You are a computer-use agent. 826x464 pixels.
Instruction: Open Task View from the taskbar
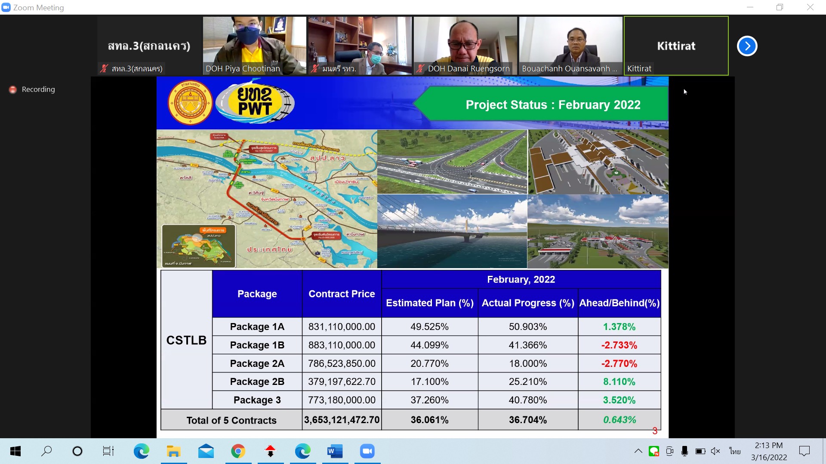click(x=108, y=451)
